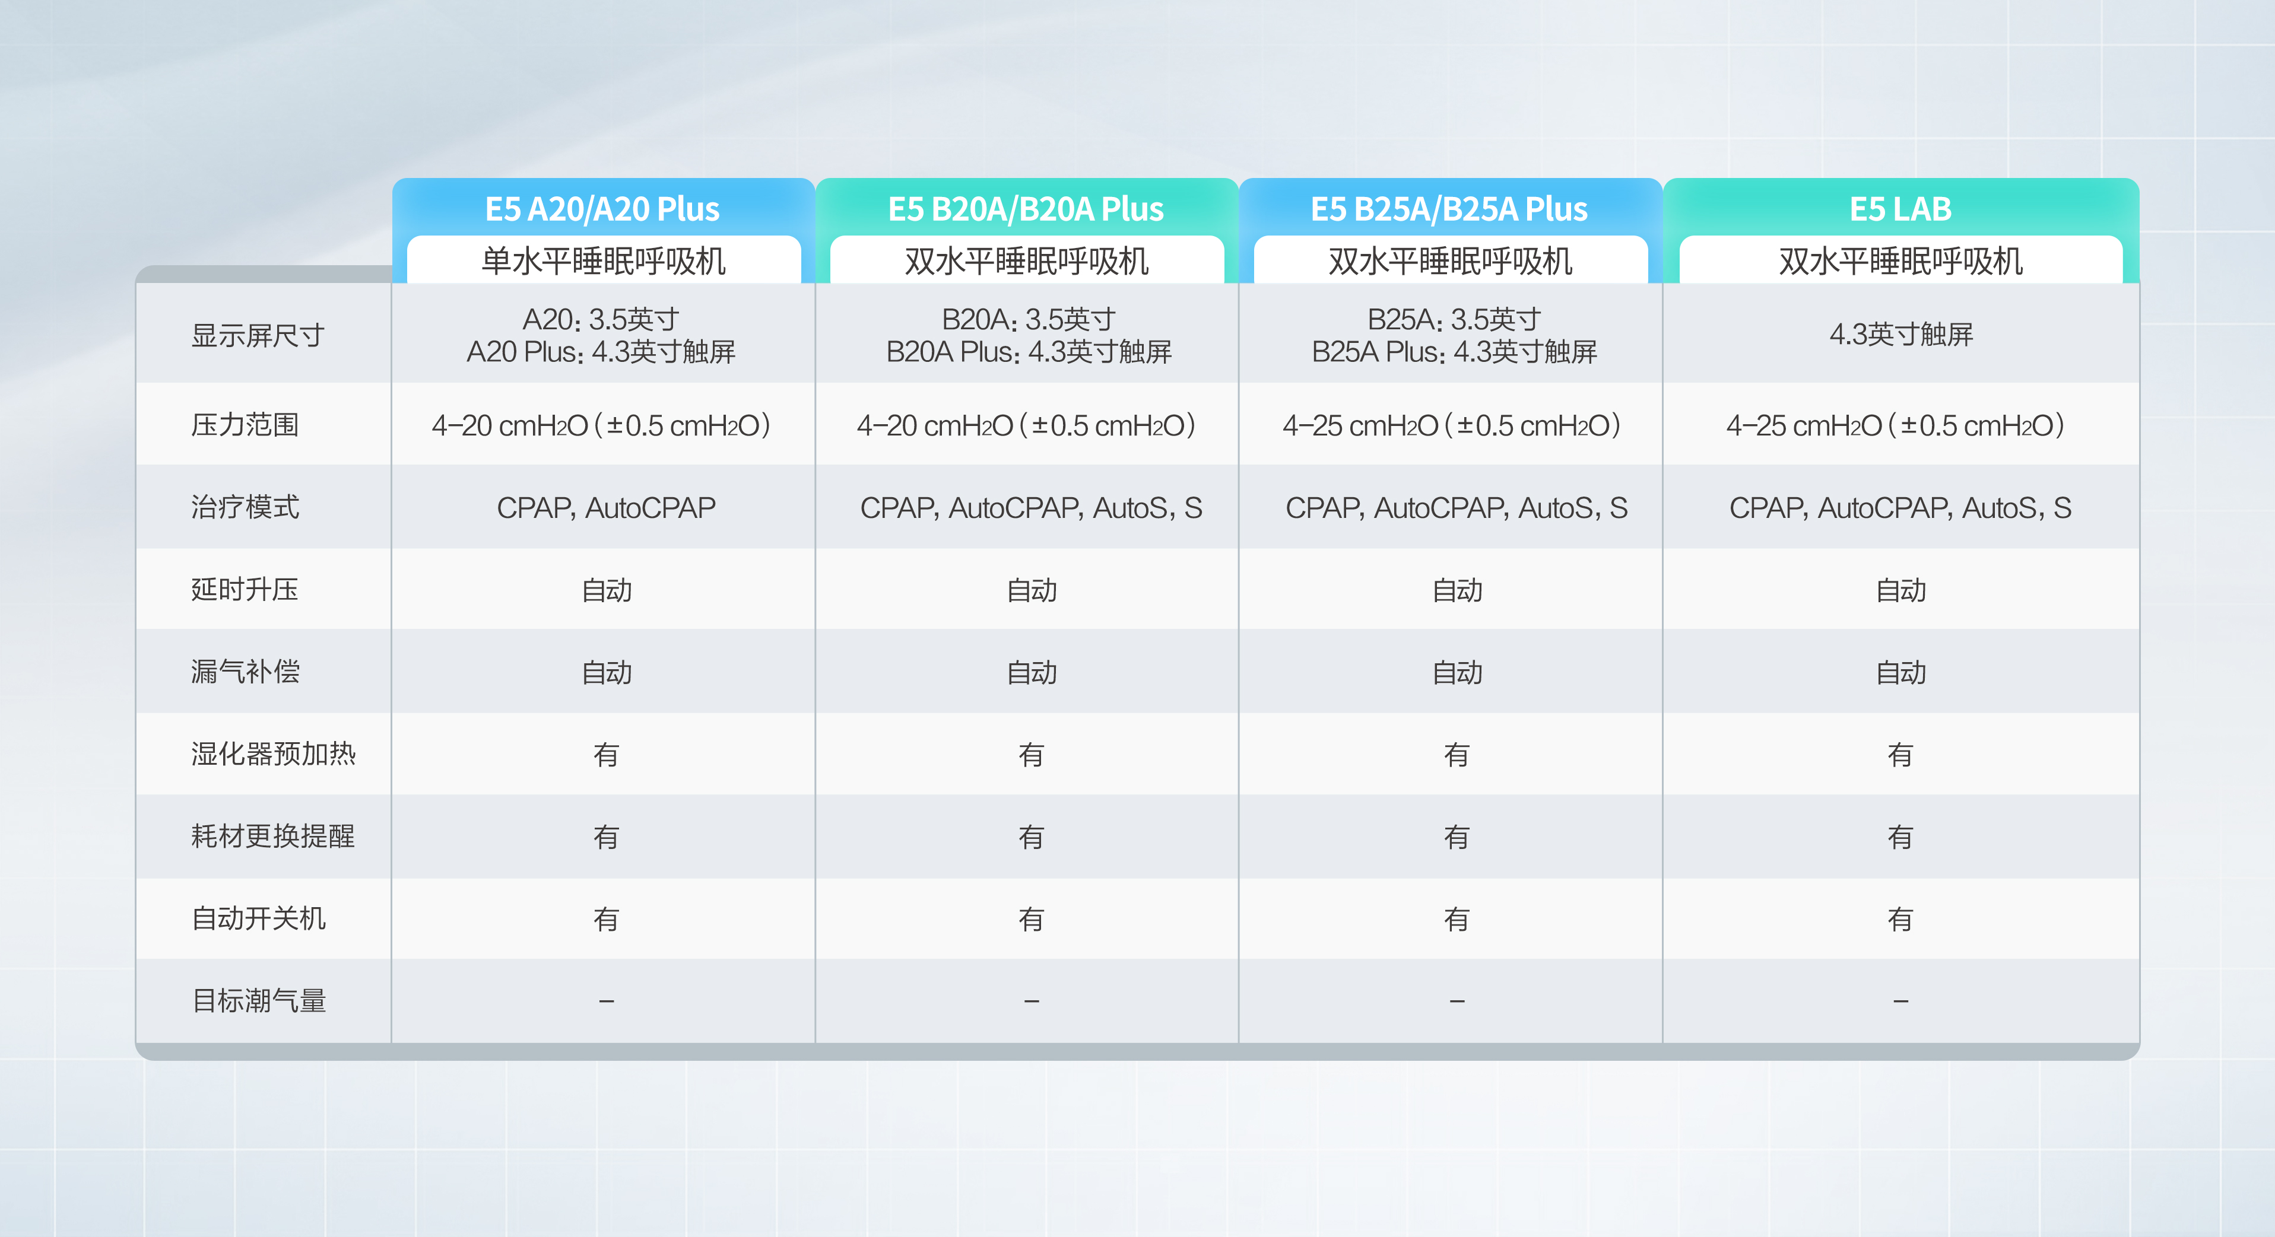Click the 漏气补偿 row label
The height and width of the screenshot is (1237, 2275).
pos(245,672)
